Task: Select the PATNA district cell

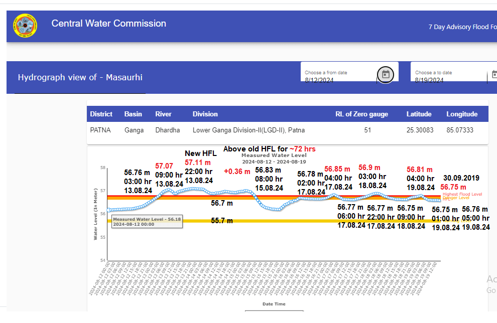Action: point(100,130)
